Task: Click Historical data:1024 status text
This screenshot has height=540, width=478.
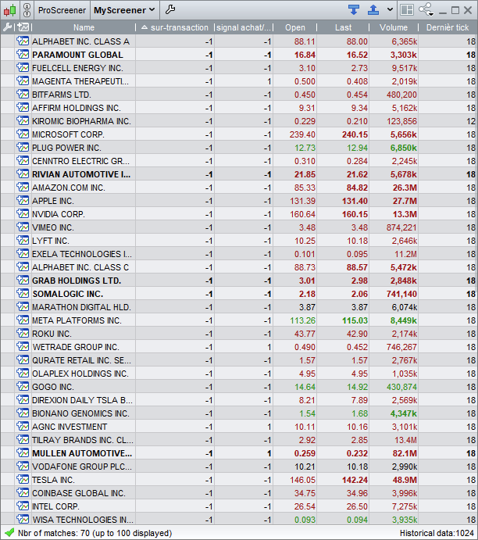Action: coord(437,533)
